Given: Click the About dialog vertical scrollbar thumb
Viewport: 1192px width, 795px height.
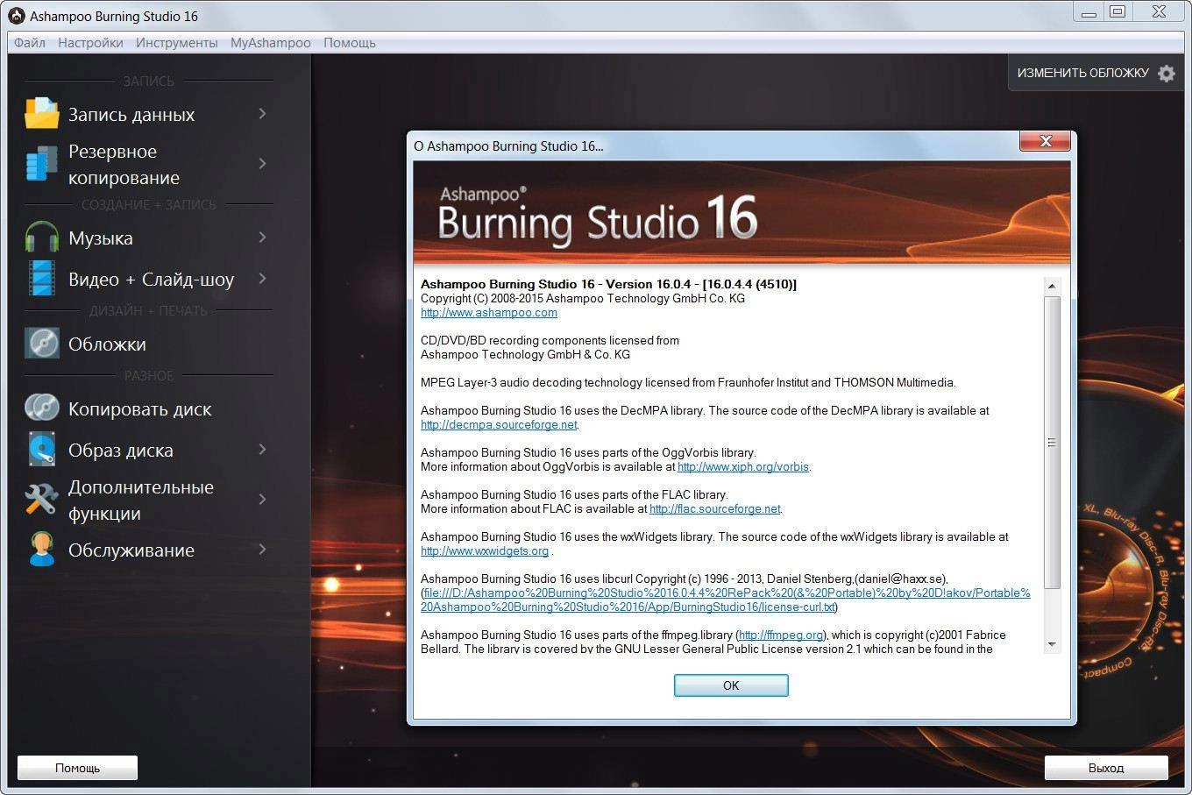Looking at the screenshot, I should (1052, 443).
